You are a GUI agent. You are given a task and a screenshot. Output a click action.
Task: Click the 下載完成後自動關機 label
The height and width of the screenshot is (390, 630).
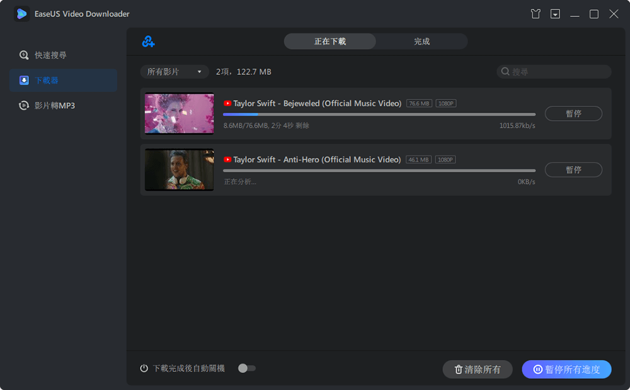(189, 369)
